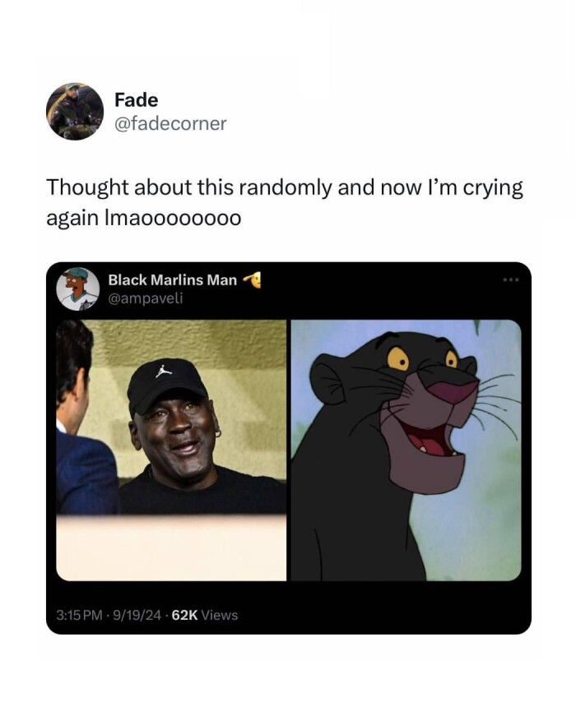The image size is (576, 720).
Task: Open Black Marlins Man's avatar
Action: pyautogui.click(x=77, y=288)
